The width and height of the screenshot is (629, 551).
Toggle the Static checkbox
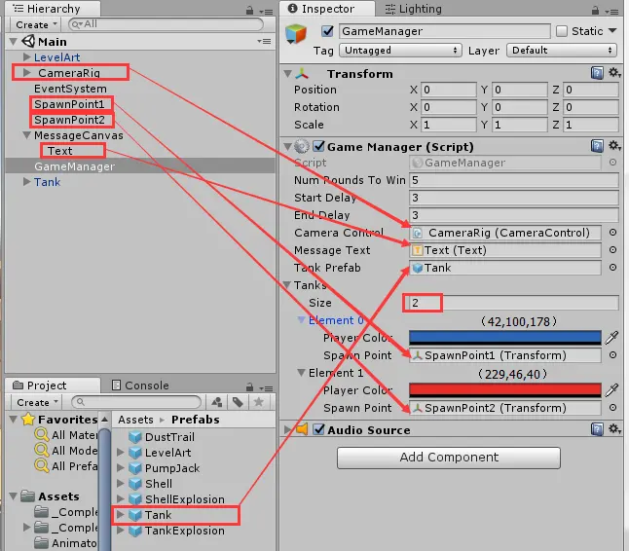[x=562, y=31]
